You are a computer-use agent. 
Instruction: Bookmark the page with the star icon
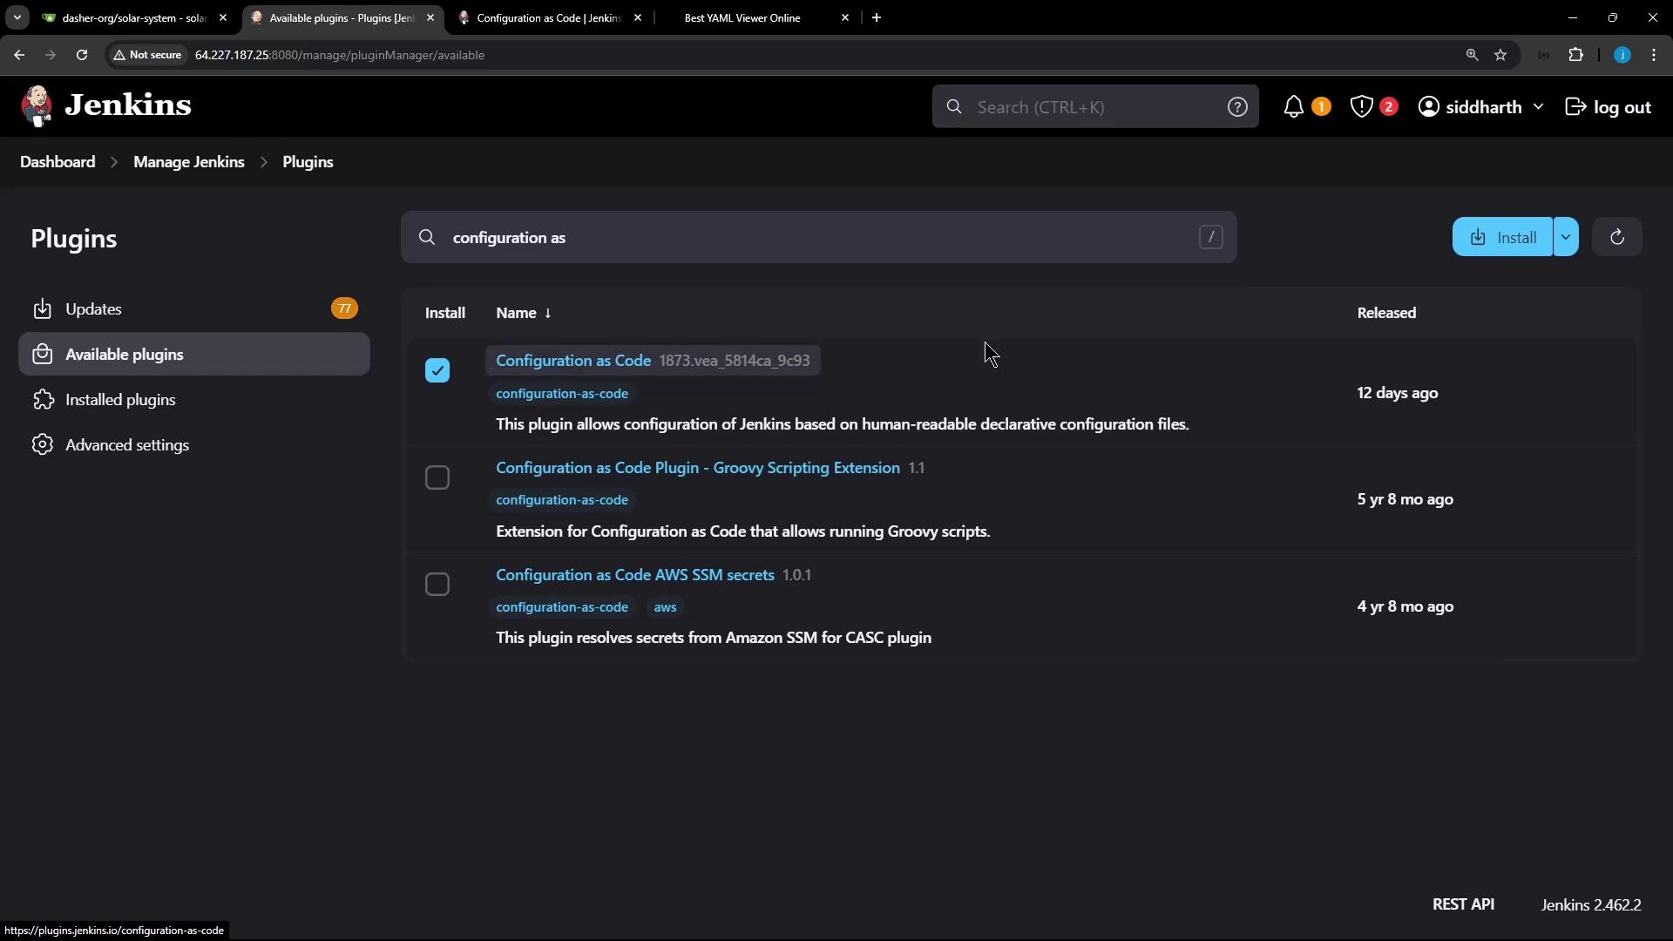click(x=1500, y=55)
